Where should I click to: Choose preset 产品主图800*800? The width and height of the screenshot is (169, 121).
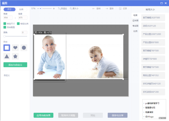pyautogui.click(x=153, y=42)
